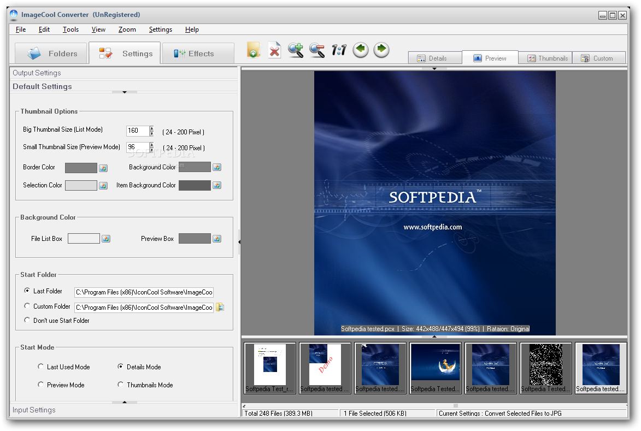Choose Thumbnails Mode start option
641x431 pixels.
tap(121, 385)
